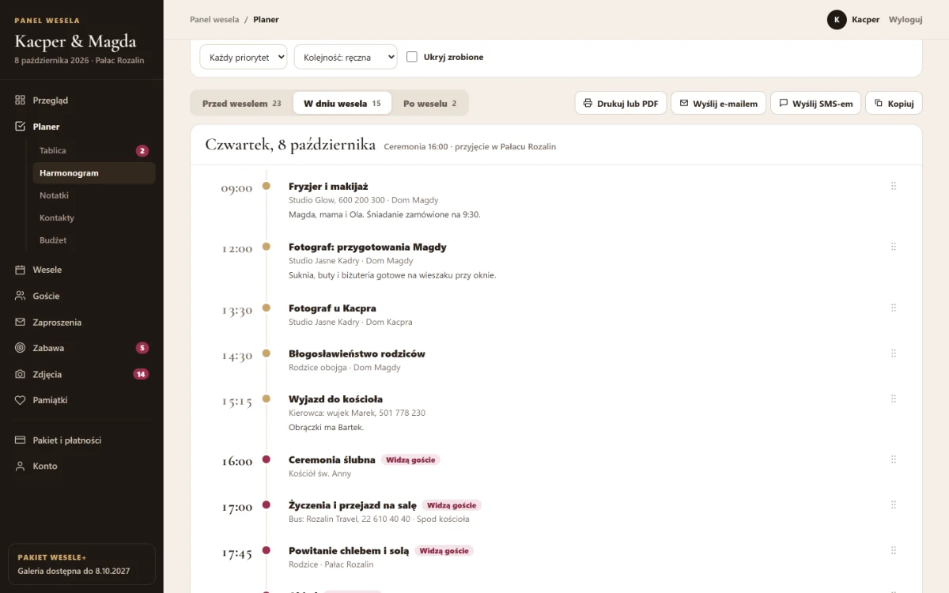The height and width of the screenshot is (593, 949).
Task: Open Notatki in the Planer submenu
Action: pos(94,195)
